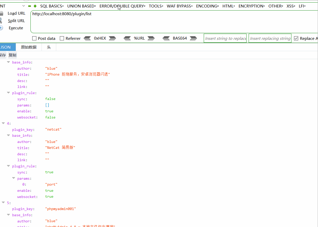This screenshot has width=318, height=227.
Task: Click the green plus icon in HackBar
Action: point(35,6)
